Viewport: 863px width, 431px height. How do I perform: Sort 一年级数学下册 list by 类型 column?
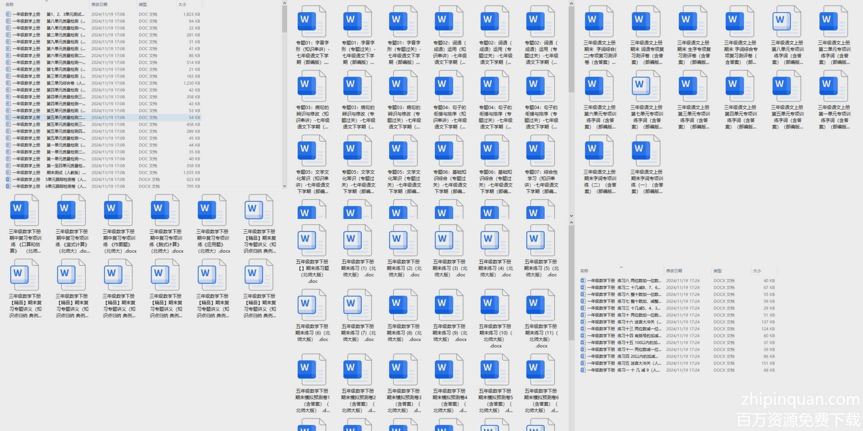pyautogui.click(x=717, y=271)
